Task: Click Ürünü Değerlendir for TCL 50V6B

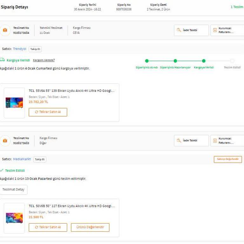Action: coord(90,227)
